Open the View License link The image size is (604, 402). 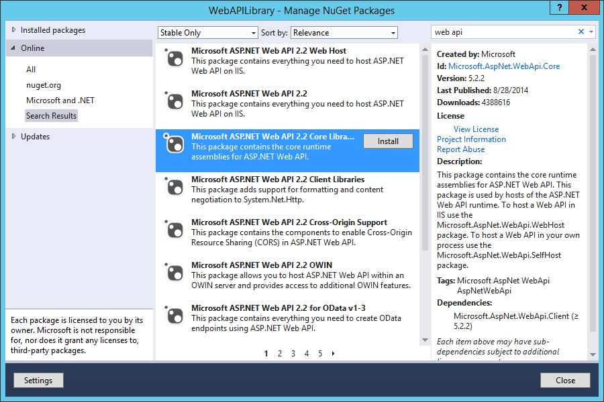[x=476, y=129]
